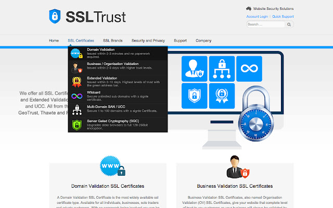This screenshot has height=208, width=333.
Task: Select Multi-Domain SAN / UCC entry
Action: [118, 110]
